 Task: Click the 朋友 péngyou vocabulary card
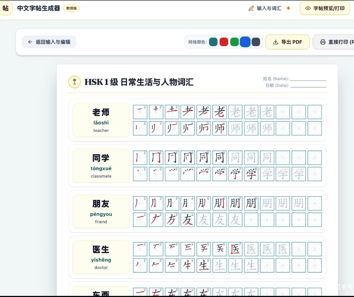101,212
